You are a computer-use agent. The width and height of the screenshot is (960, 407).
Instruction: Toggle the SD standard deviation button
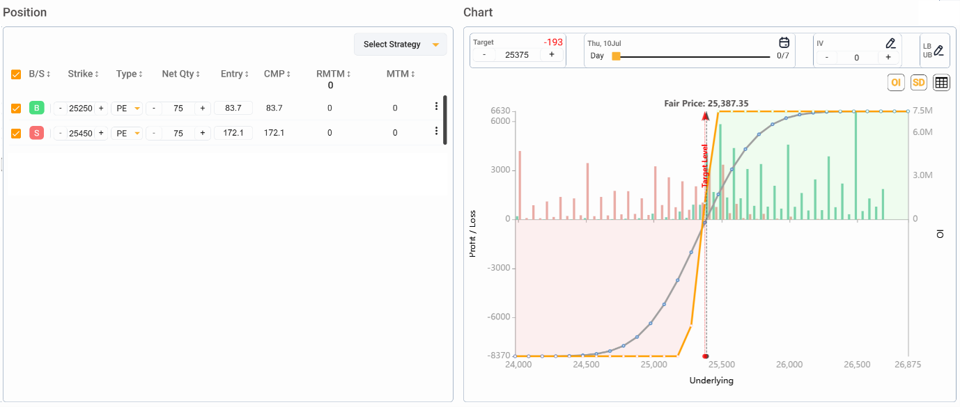[x=918, y=83]
